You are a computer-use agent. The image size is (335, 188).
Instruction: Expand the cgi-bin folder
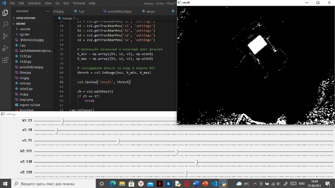point(25,34)
